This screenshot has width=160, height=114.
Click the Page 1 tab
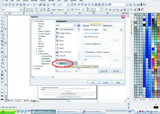point(34,101)
